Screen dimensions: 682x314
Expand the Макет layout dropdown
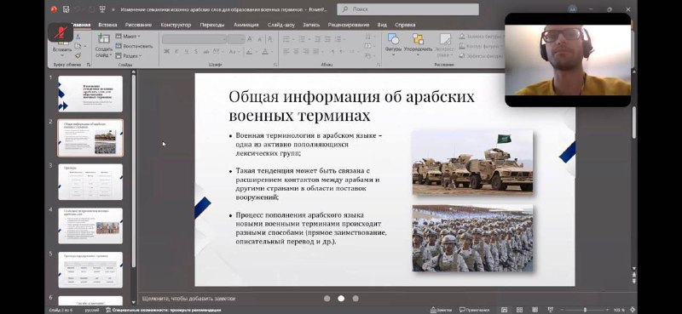[x=128, y=36]
